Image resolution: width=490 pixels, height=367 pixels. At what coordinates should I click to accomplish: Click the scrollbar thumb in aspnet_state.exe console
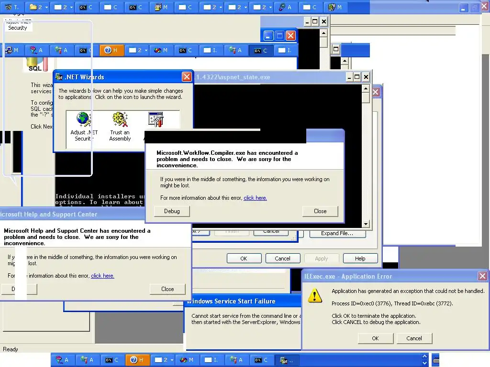click(366, 98)
